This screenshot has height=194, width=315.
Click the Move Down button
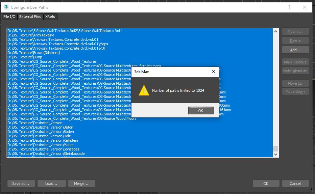point(295,91)
